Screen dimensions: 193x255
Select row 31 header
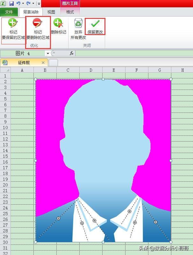click(5, 248)
